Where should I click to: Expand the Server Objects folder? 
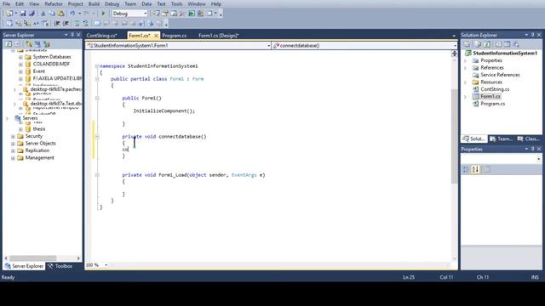(x=13, y=144)
